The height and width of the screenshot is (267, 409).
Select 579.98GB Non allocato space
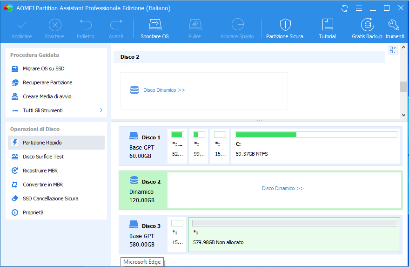click(294, 234)
